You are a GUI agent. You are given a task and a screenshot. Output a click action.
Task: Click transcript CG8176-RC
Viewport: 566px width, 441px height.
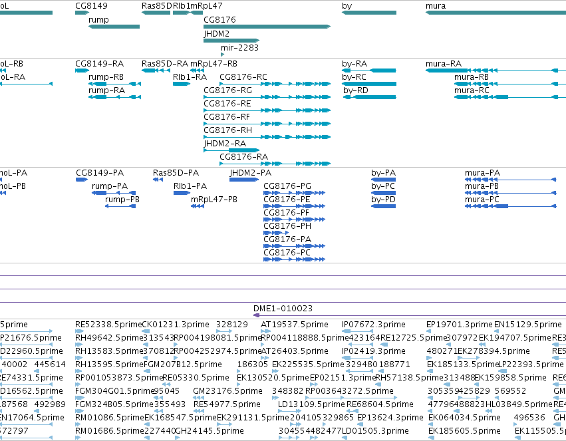click(243, 77)
